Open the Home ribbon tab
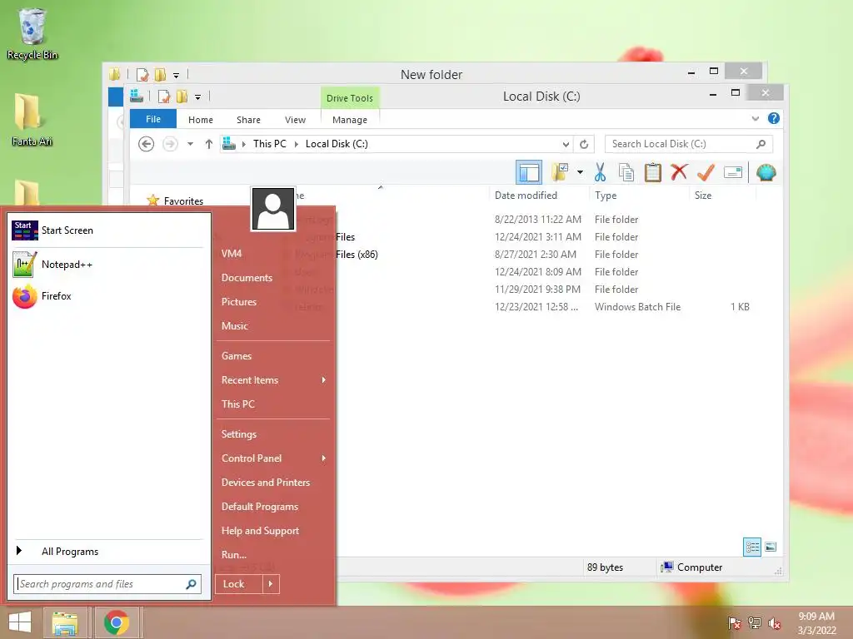Screen dimensions: 853x639 [x=201, y=120]
